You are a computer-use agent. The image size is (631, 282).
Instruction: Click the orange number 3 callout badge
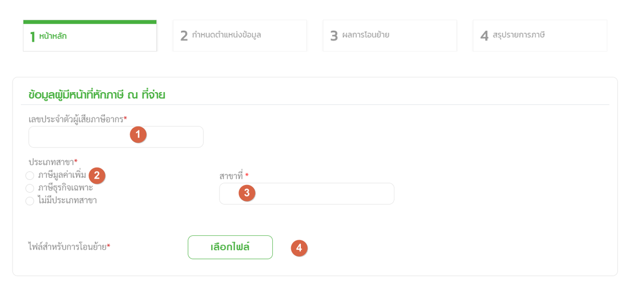pos(247,193)
